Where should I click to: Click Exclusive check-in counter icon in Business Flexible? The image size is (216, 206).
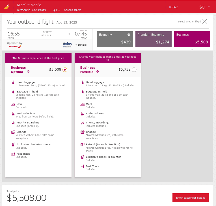coord(82,157)
